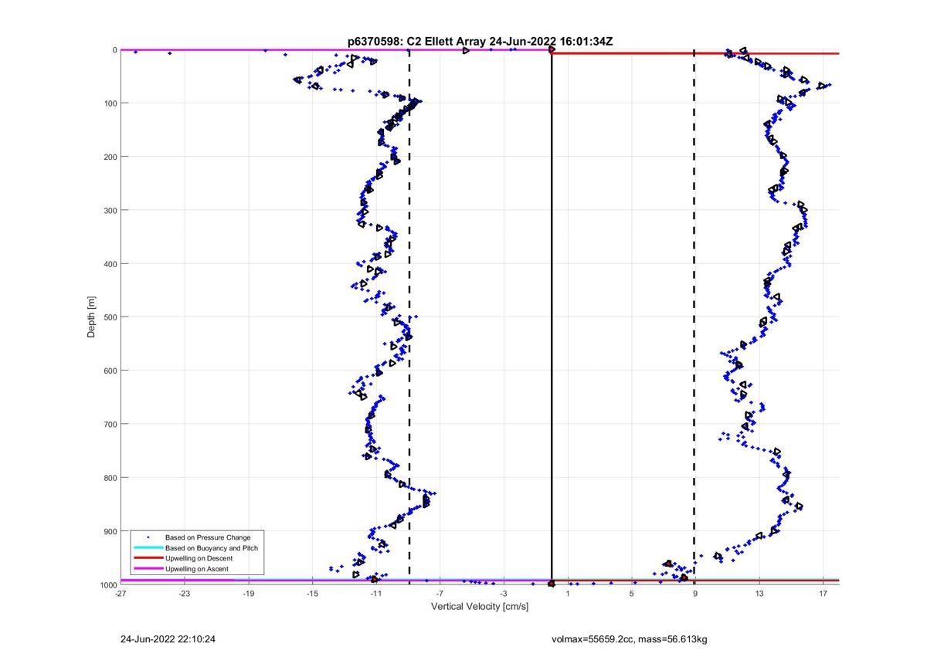Click legend entry 'Based on Pressure Change'
Screen dimensions: 927x657
(208, 537)
